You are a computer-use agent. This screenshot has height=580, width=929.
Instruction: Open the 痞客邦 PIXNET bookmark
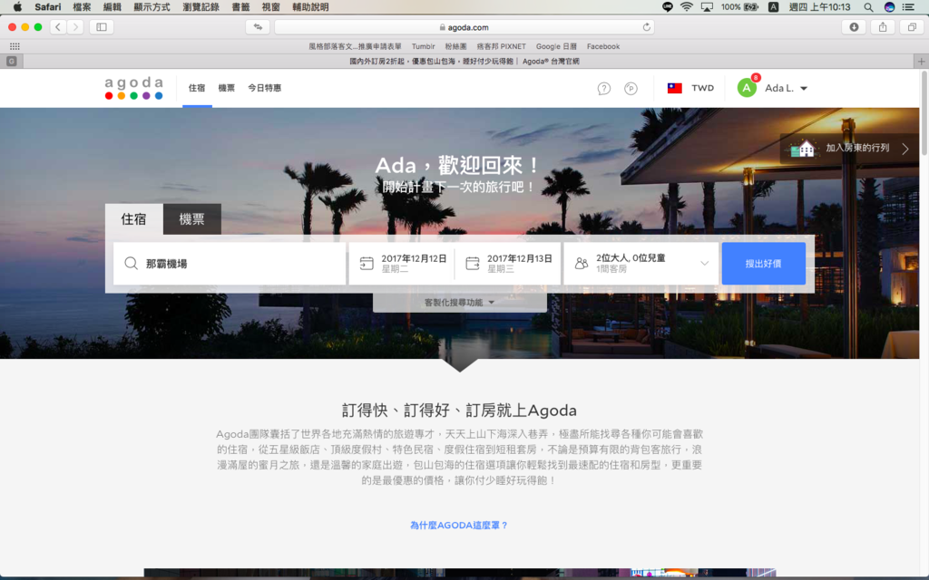[501, 46]
